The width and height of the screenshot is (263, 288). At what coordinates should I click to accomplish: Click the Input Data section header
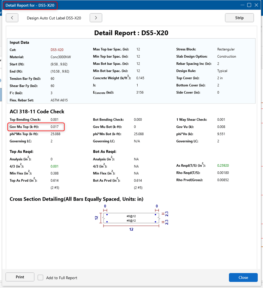click(19, 42)
